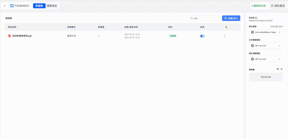Click the magnifier icon in search box
The width and height of the screenshot is (288, 139).
pyautogui.click(x=192, y=19)
